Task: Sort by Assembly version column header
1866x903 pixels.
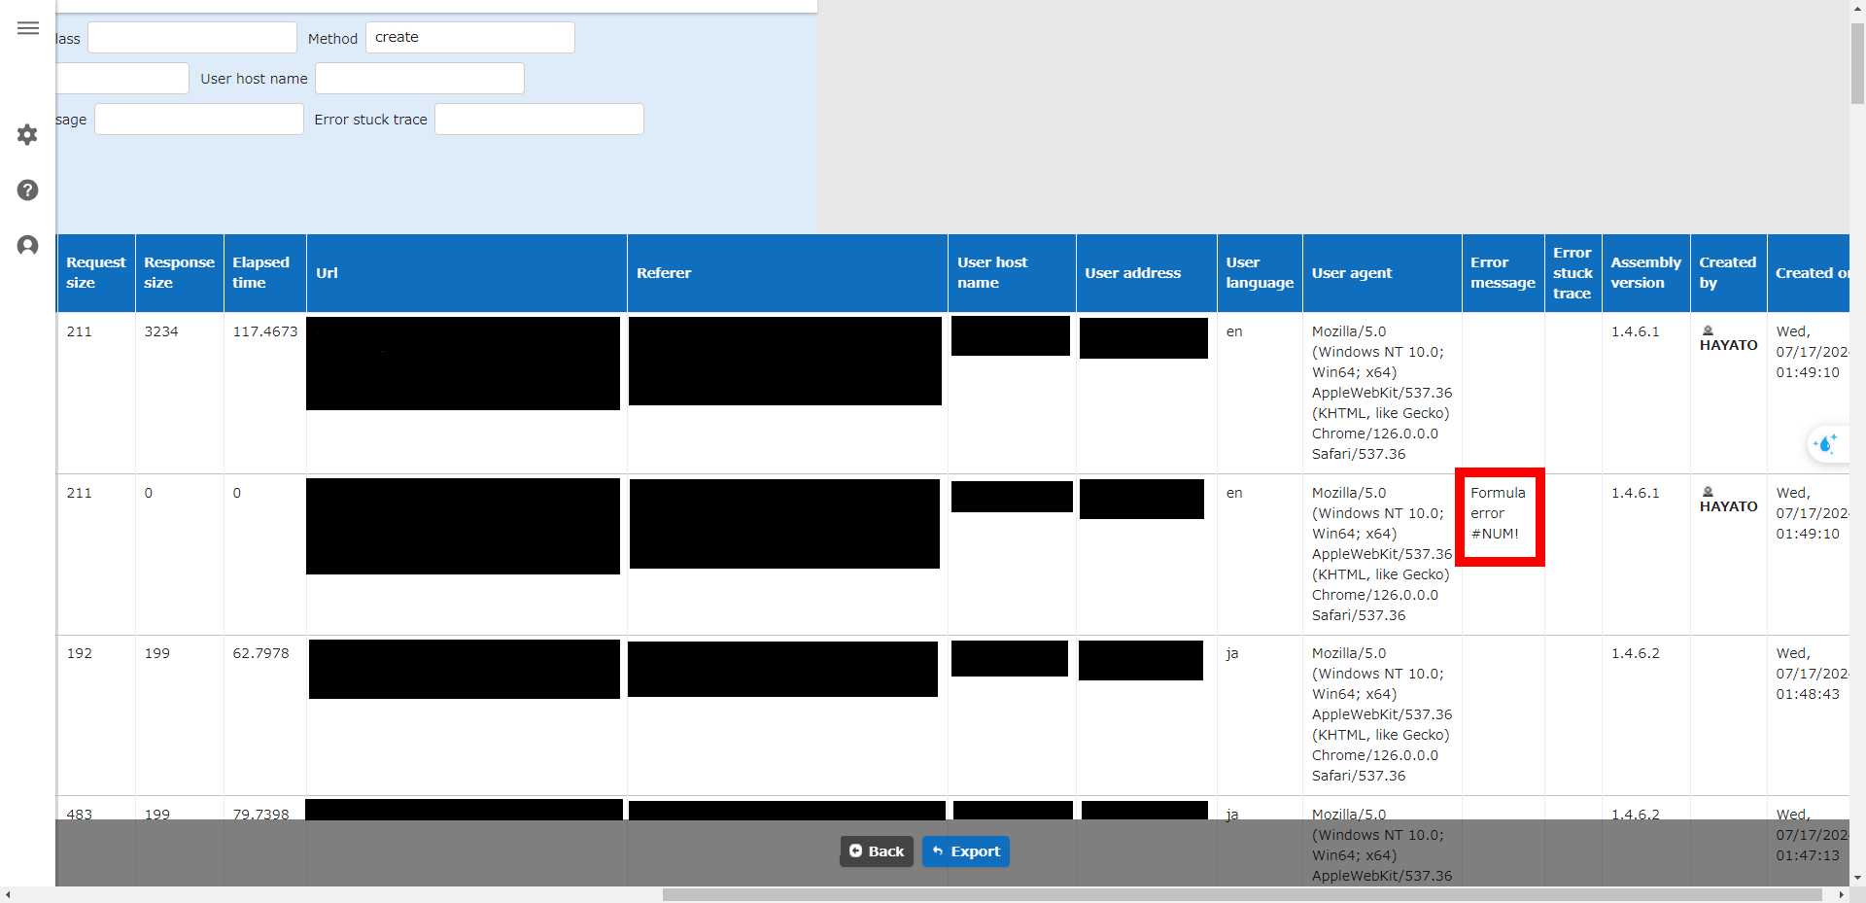Action: (x=1645, y=273)
